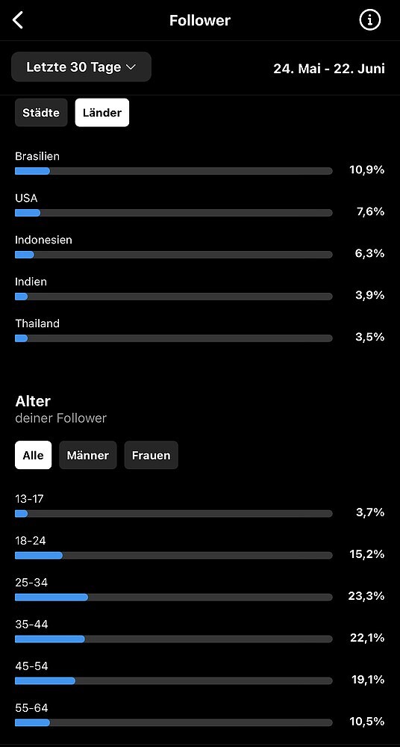Image resolution: width=400 pixels, height=747 pixels.
Task: Click the USA percentage bar
Action: (x=174, y=213)
